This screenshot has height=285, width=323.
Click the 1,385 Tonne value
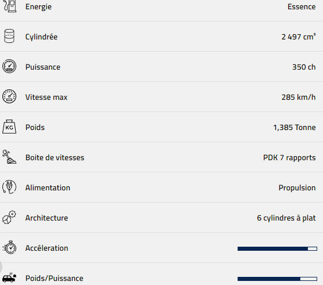coord(295,127)
